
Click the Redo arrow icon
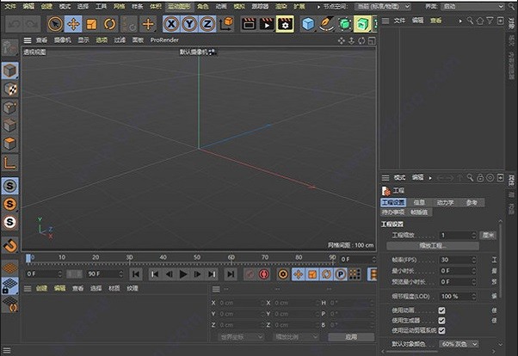tap(32, 24)
